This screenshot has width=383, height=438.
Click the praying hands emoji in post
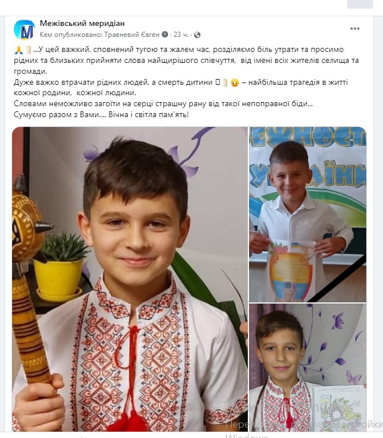(x=18, y=50)
